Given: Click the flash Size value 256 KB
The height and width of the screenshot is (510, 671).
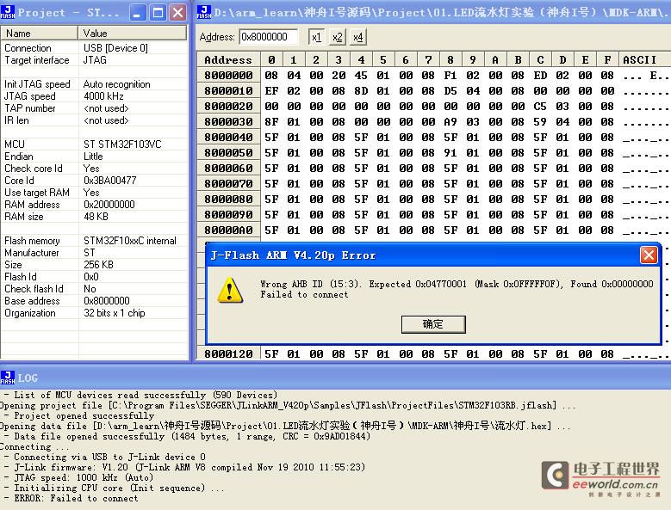Looking at the screenshot, I should [x=98, y=264].
